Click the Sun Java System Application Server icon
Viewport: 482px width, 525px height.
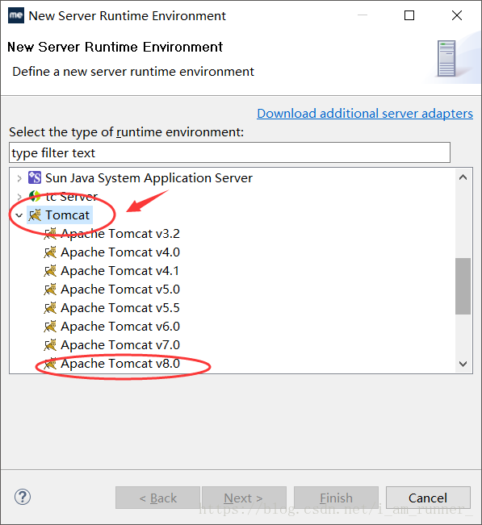35,177
